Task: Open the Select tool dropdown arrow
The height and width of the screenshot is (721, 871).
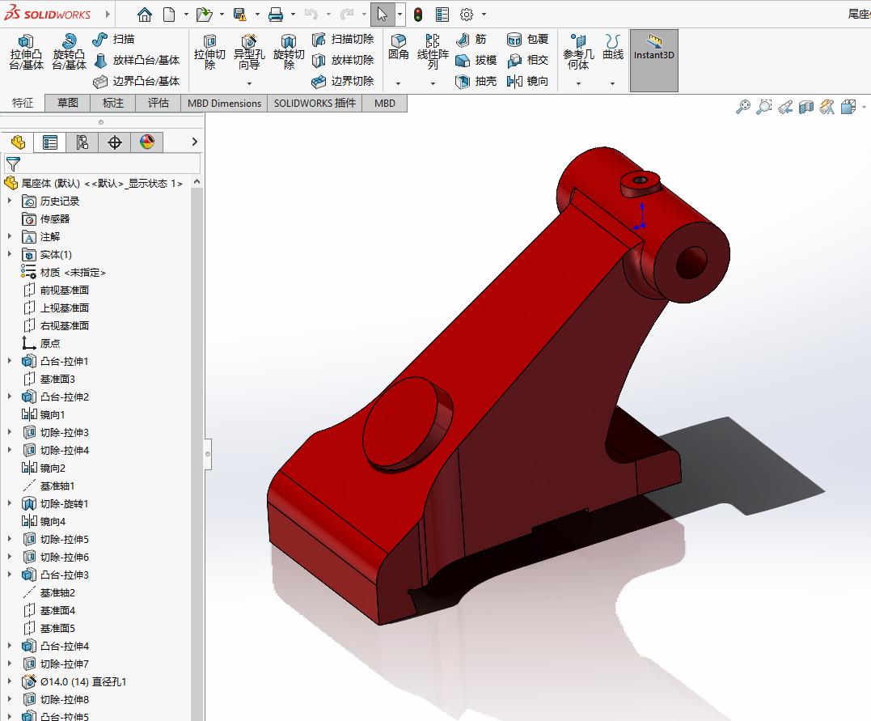Action: coord(400,15)
